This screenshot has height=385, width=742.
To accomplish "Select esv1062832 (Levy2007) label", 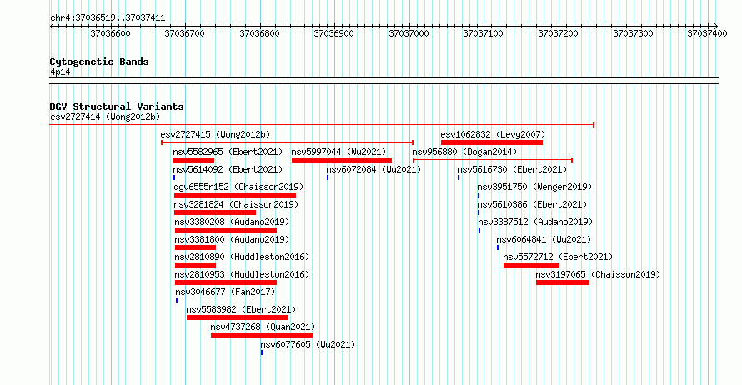I will click(493, 134).
